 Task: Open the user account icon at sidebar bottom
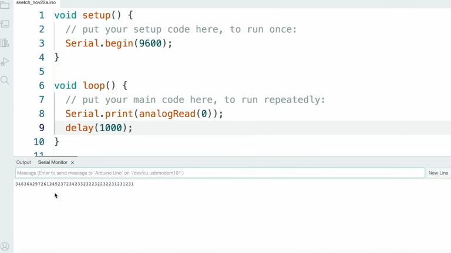pos(5,247)
